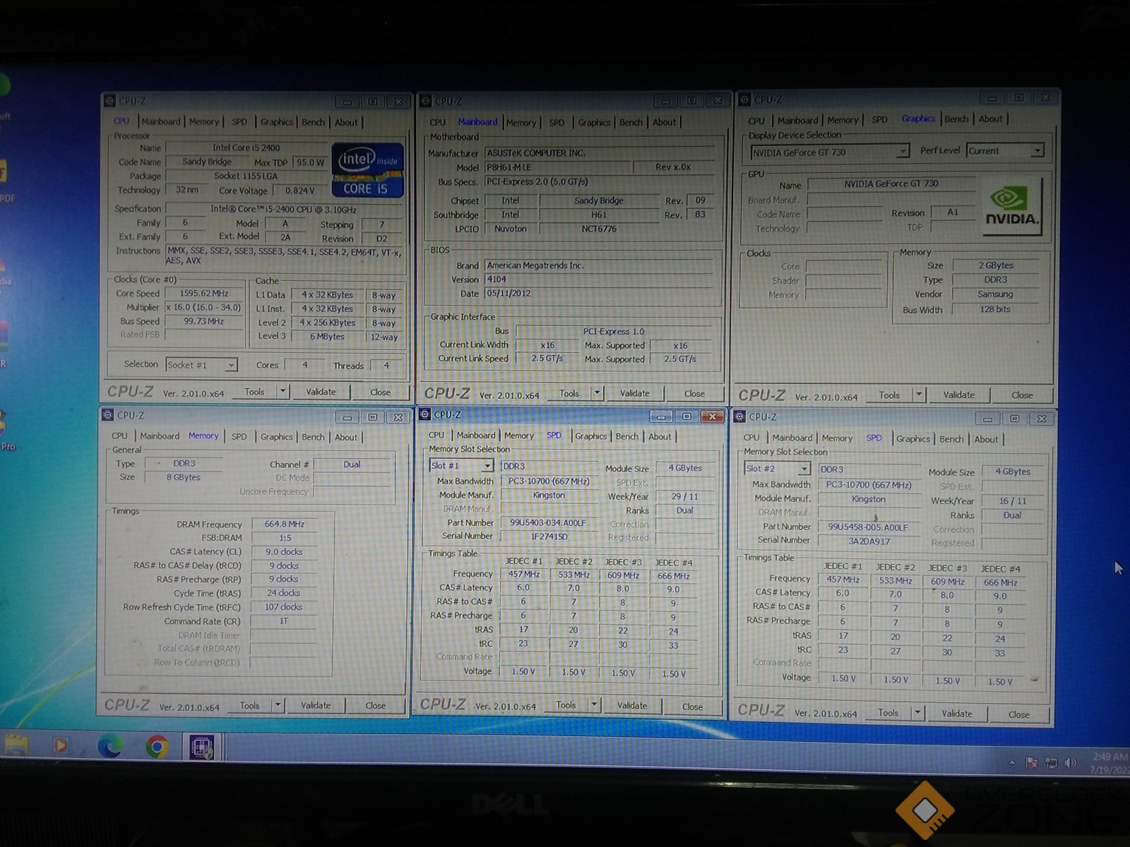This screenshot has height=847, width=1130.
Task: Expand Tools arrow in Memory window
Action: (x=278, y=705)
